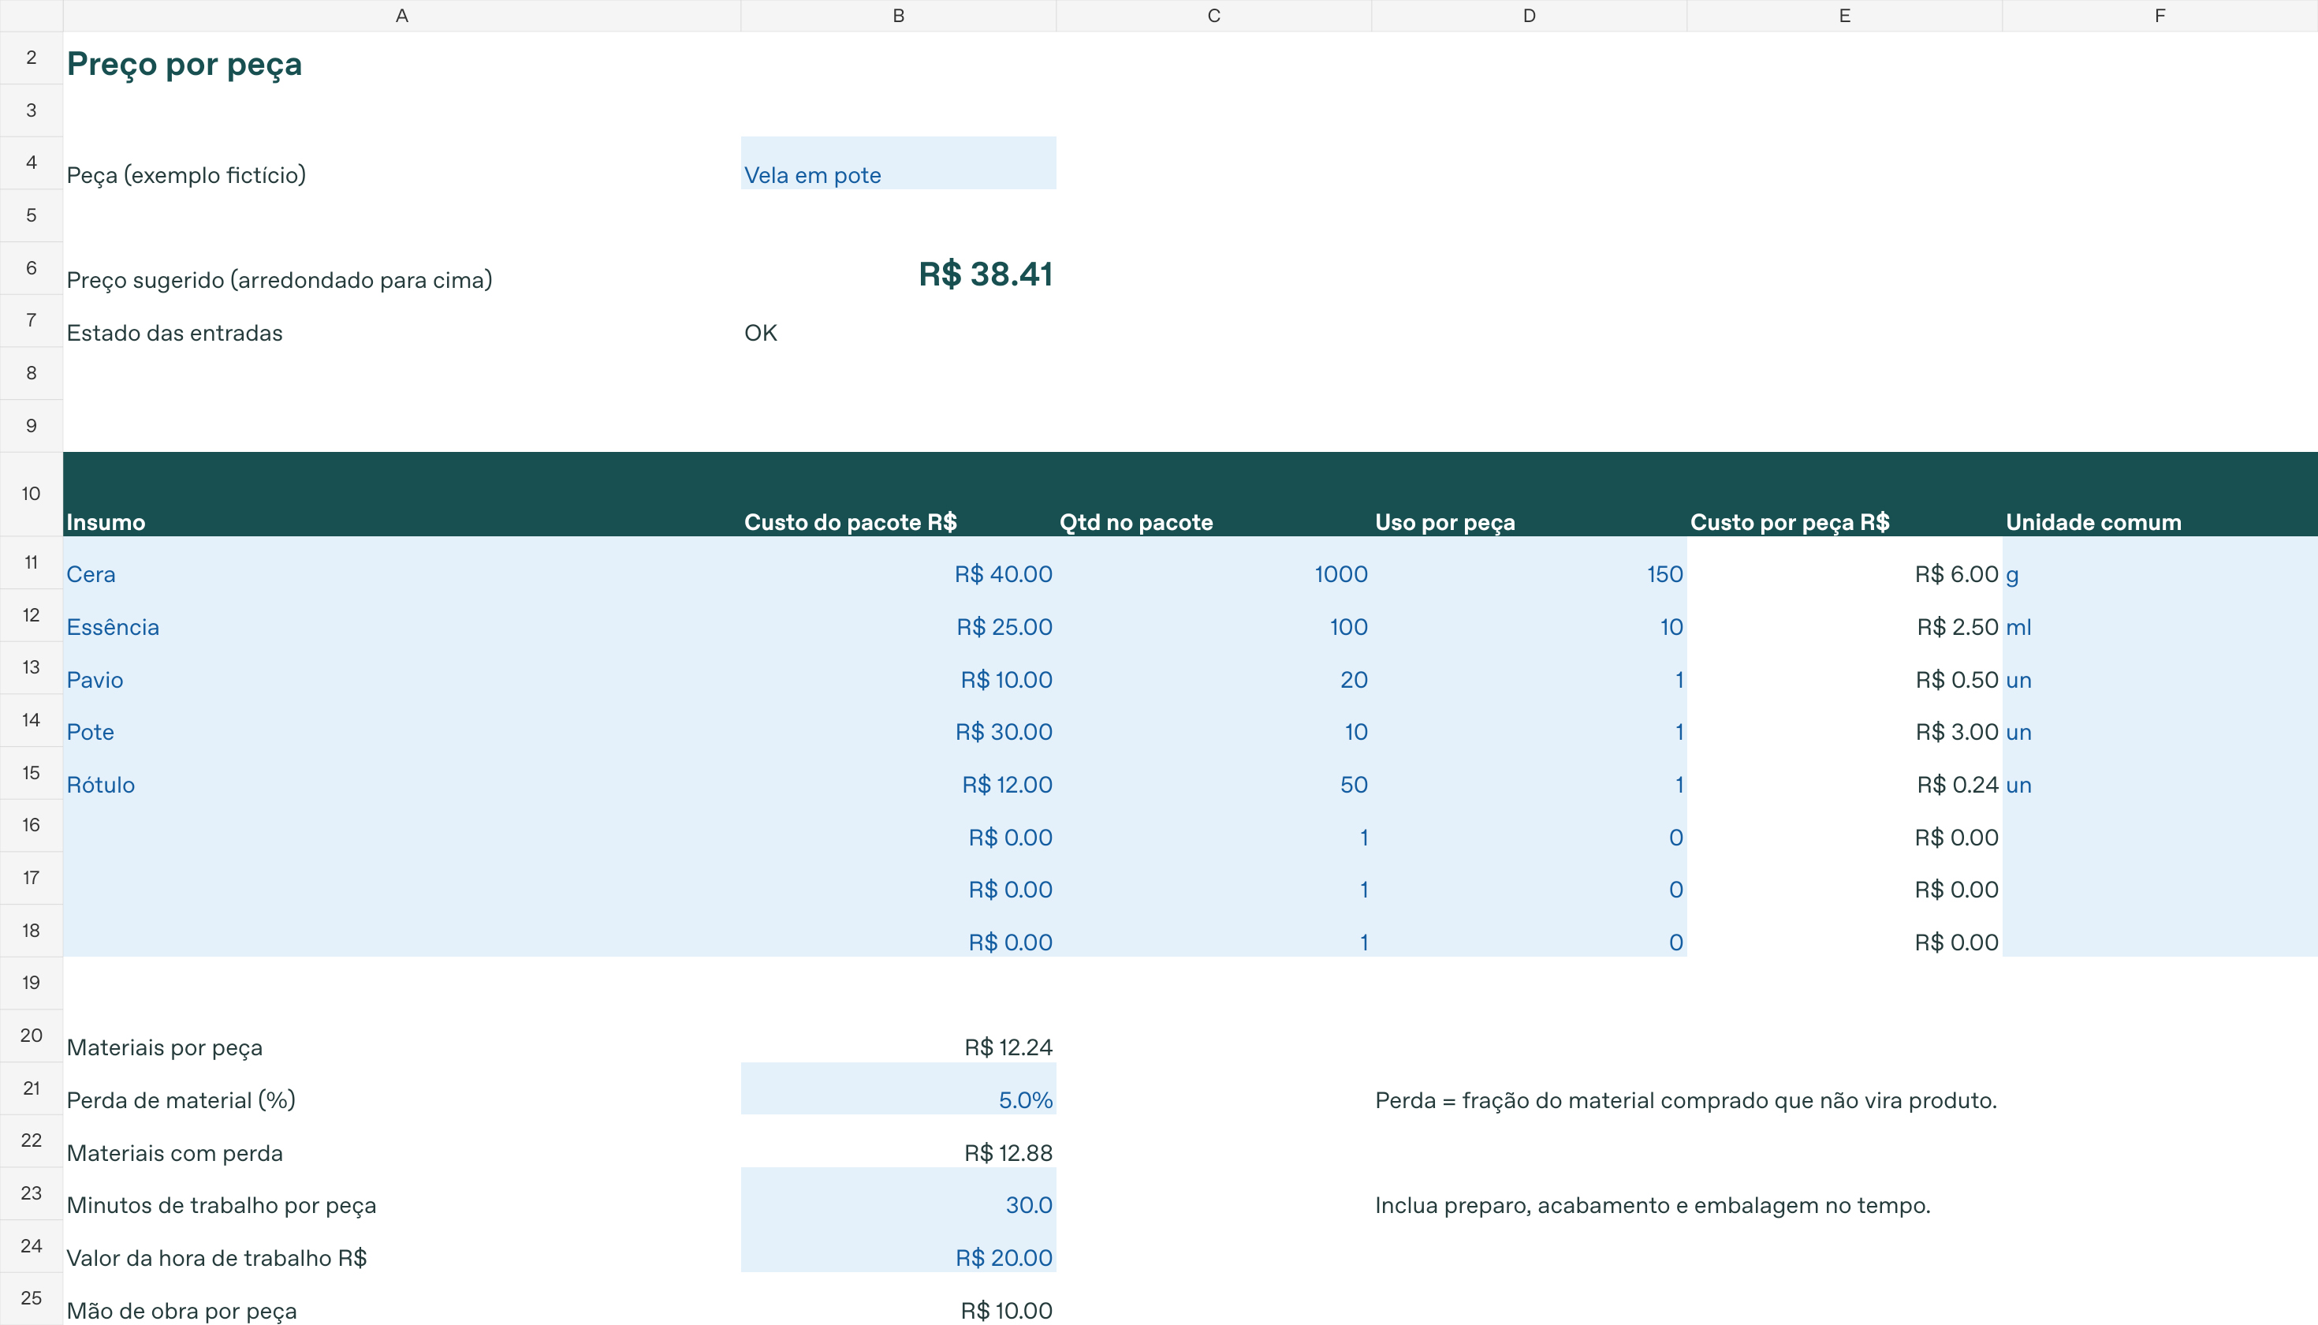
Task: Click Essência package cost R$ 25.00
Action: tap(898, 615)
